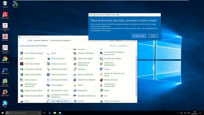Open Centre Réseau et partage

click(x=32, y=53)
